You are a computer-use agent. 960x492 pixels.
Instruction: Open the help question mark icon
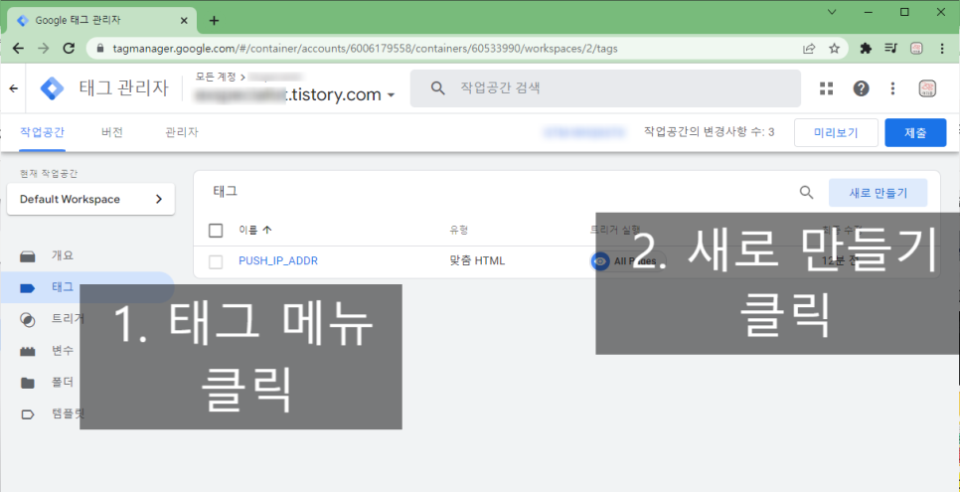pos(862,88)
